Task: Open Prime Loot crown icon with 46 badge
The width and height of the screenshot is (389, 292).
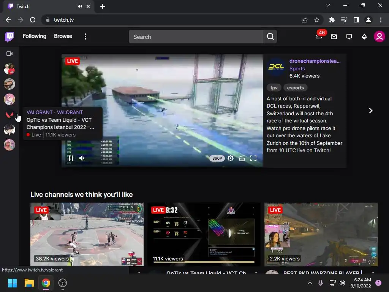Action: pos(319,36)
